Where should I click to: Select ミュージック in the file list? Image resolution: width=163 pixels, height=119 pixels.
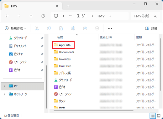[x=65, y=94]
